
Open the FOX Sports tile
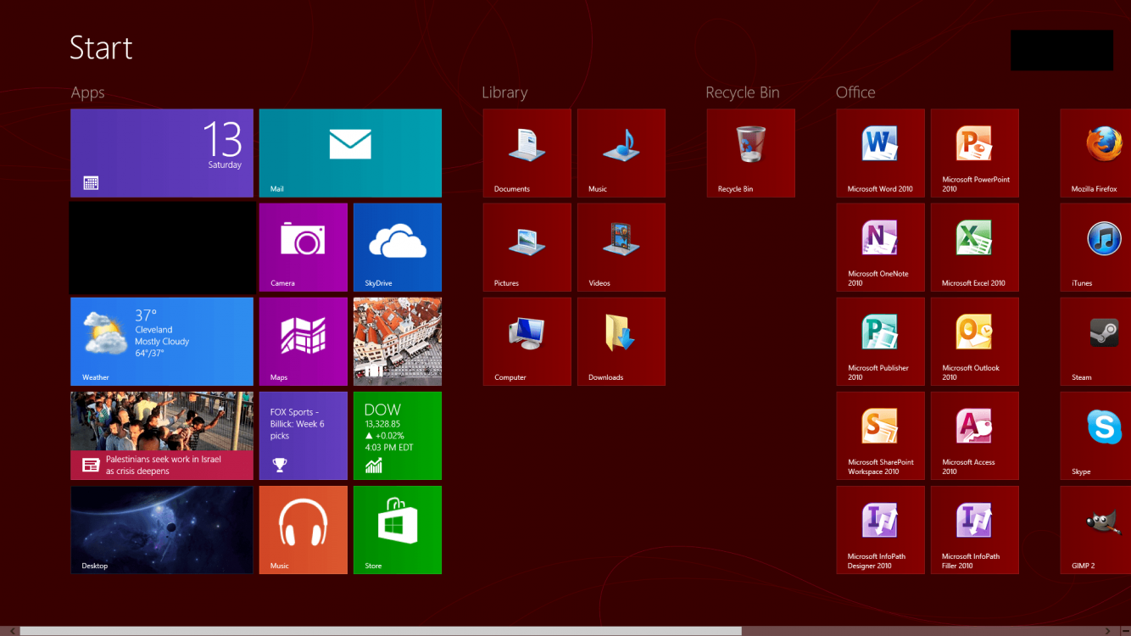click(x=303, y=436)
